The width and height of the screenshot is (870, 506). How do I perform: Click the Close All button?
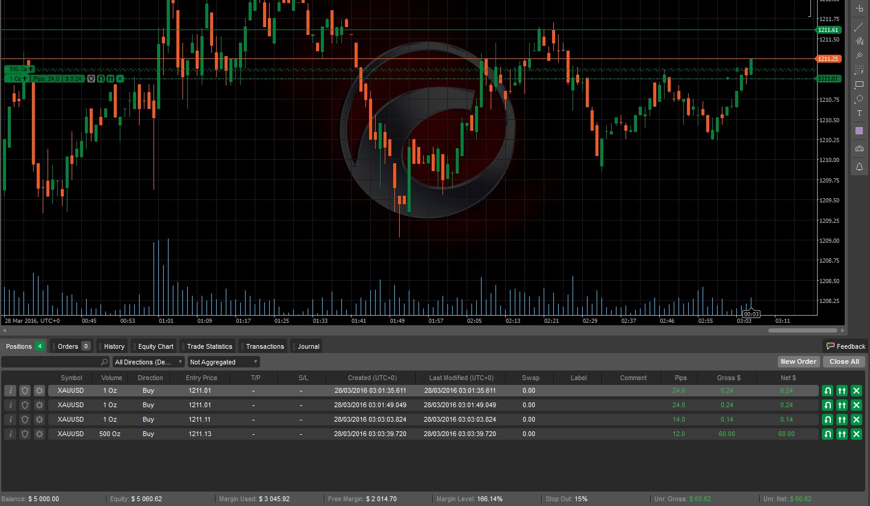point(844,361)
